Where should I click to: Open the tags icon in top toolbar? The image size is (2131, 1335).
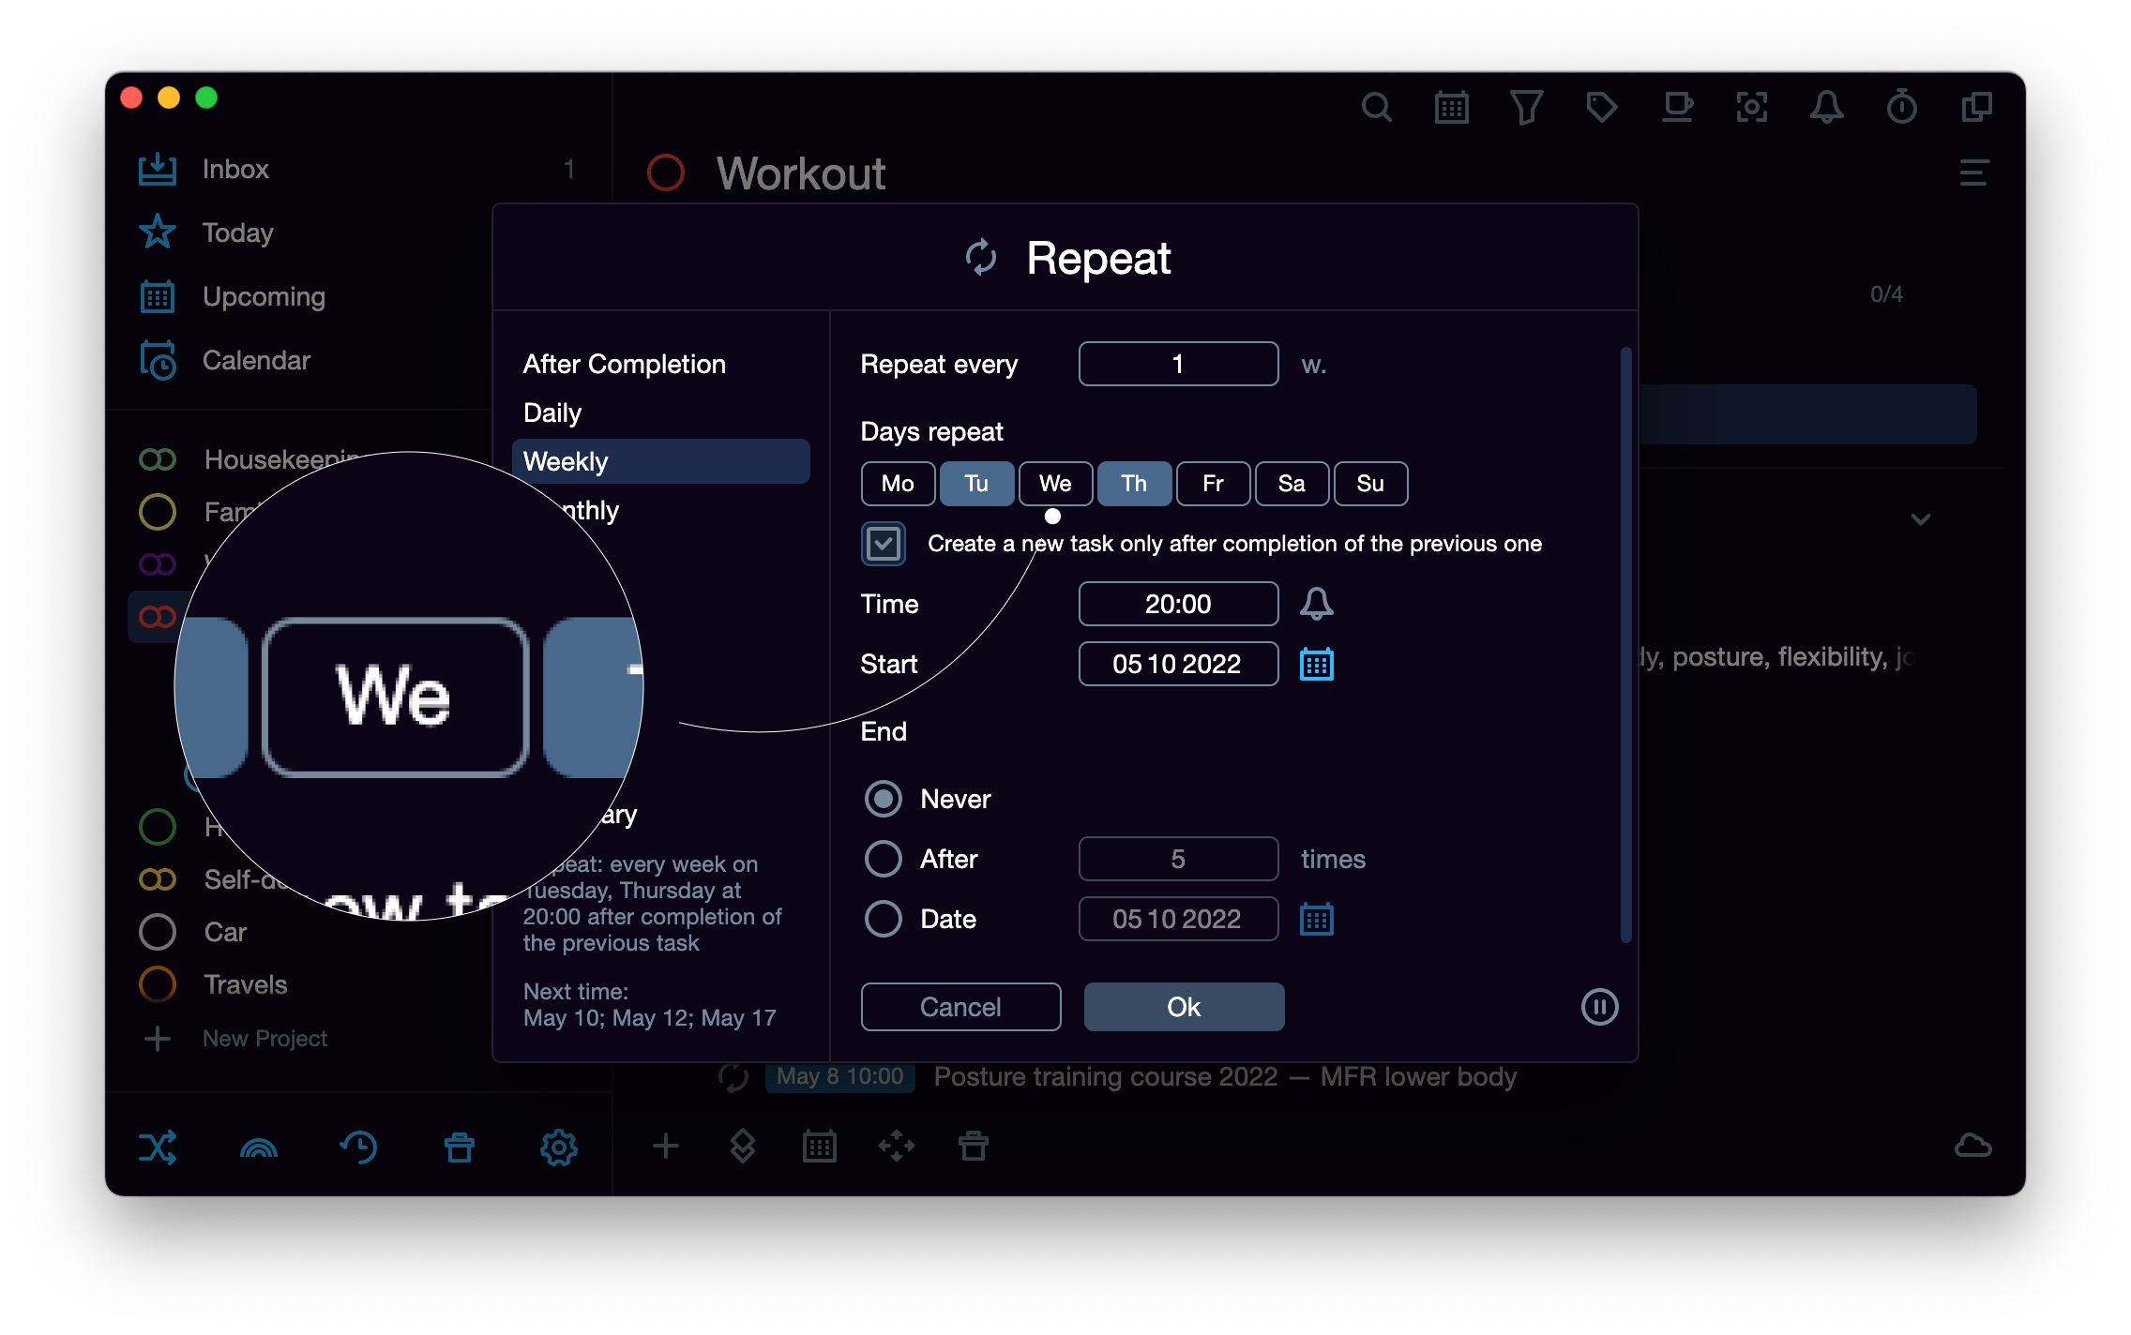1601,108
